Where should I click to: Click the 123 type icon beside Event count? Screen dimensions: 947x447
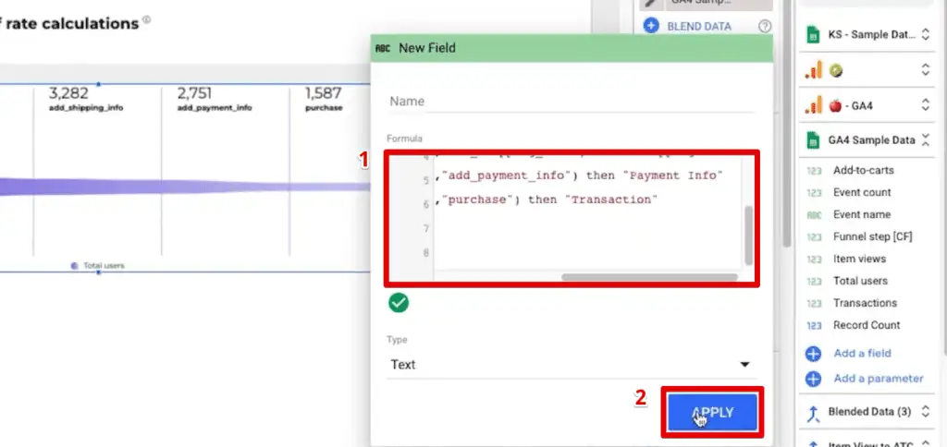coord(814,193)
